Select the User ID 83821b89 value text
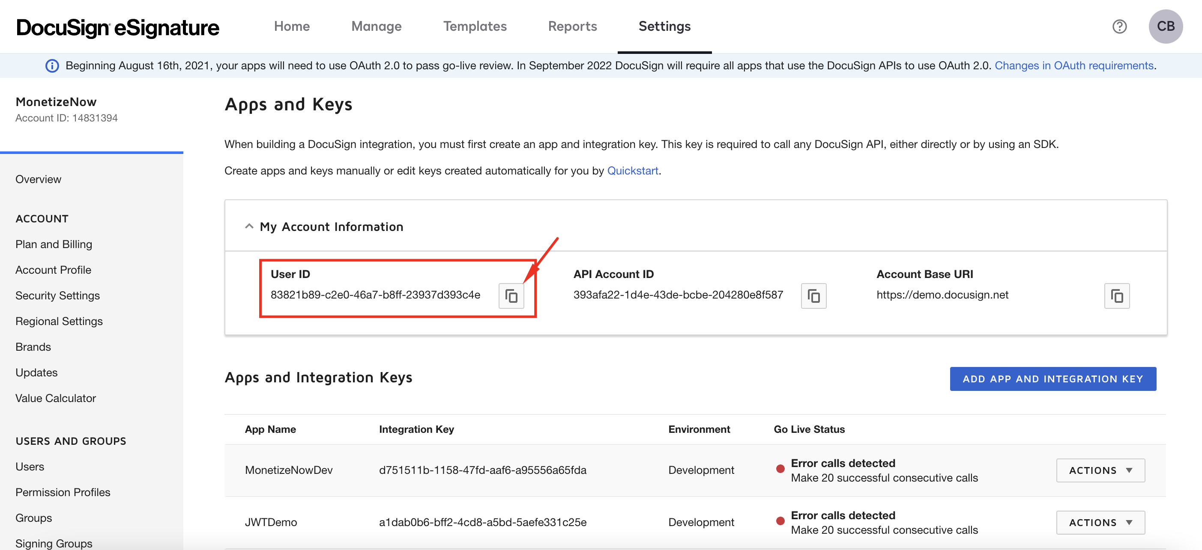The image size is (1202, 550). point(375,295)
